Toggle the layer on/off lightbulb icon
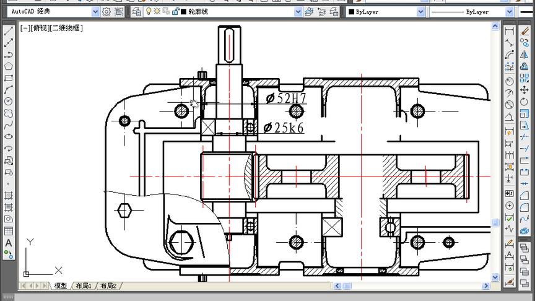 [x=149, y=12]
